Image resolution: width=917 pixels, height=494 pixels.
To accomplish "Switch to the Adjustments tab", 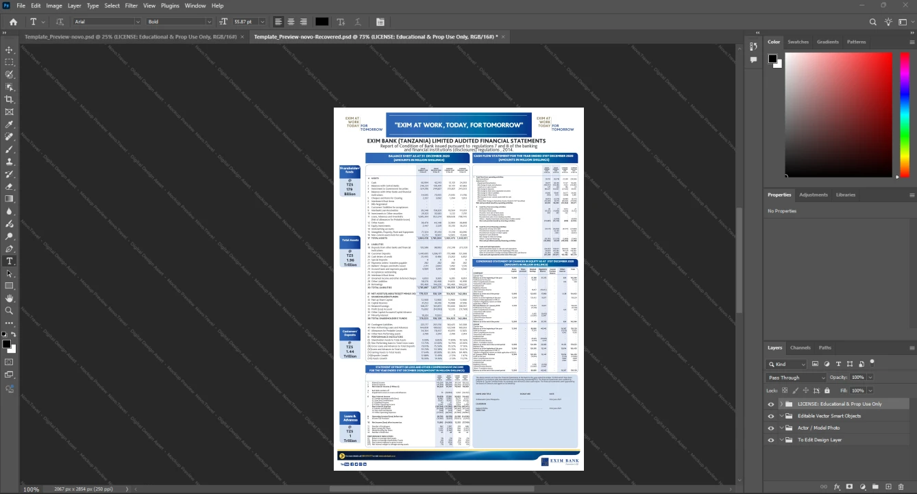I will (814, 195).
